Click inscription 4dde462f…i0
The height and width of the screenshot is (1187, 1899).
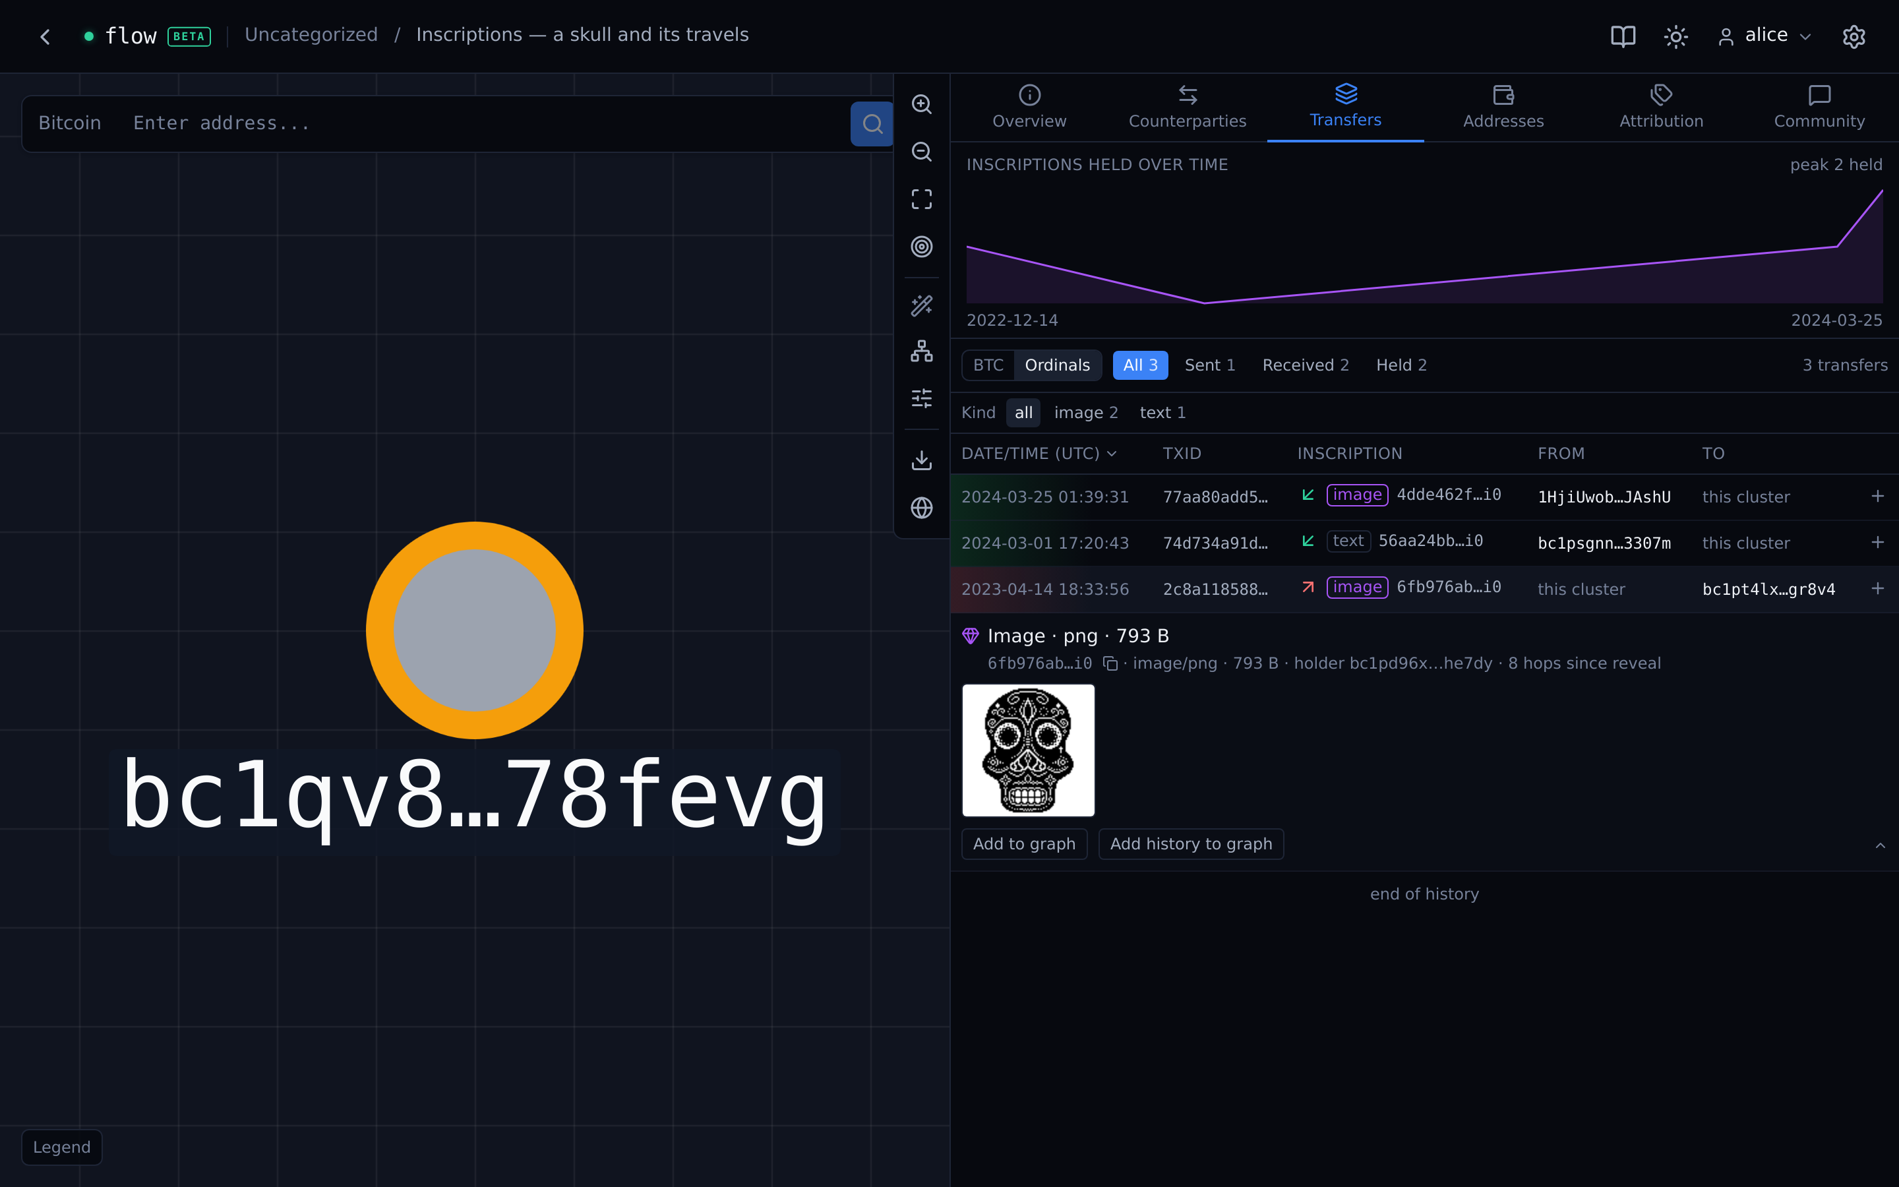[x=1449, y=495]
